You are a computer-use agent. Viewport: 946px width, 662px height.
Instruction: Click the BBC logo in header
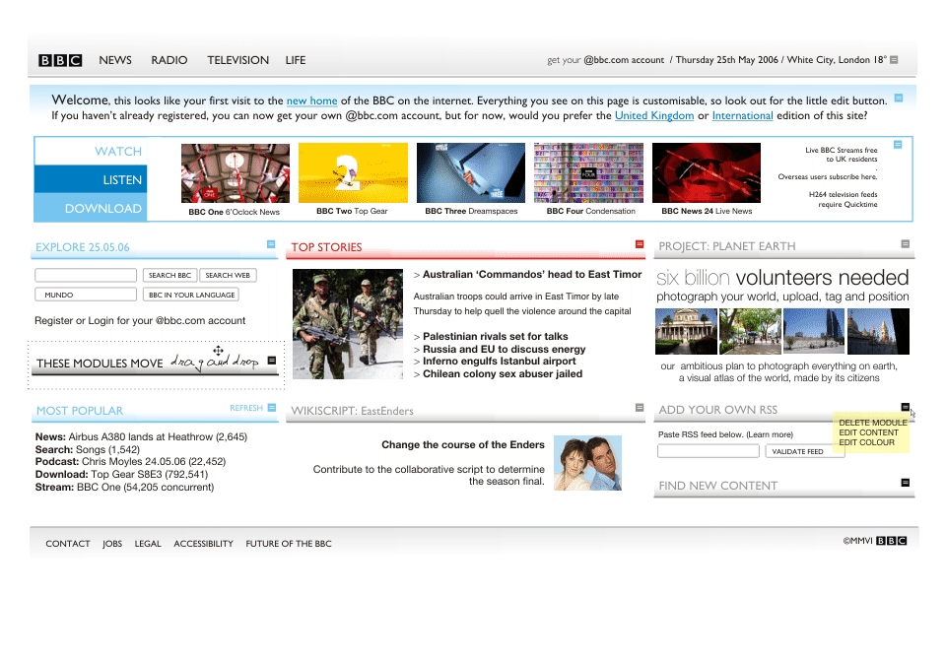pyautogui.click(x=60, y=60)
